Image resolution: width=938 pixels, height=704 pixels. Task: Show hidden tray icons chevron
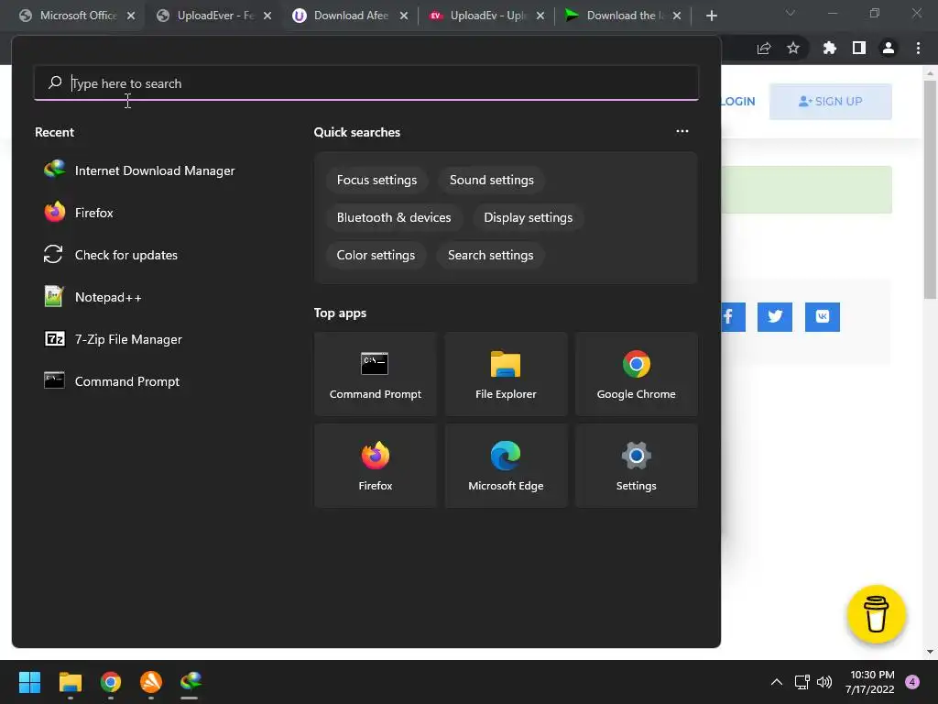(x=777, y=682)
